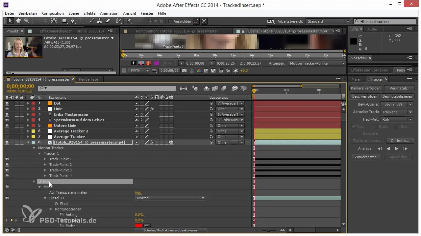Click reset exposure icon beside +0,0
This screenshot has height=236, width=421.
pos(235,70)
